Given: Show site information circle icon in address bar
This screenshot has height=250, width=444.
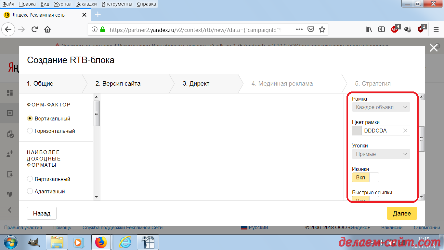Looking at the screenshot, I should pyautogui.click(x=95, y=29).
